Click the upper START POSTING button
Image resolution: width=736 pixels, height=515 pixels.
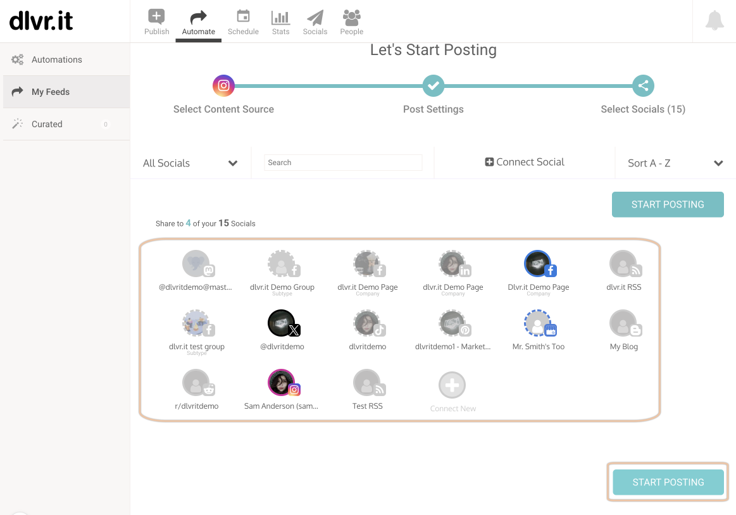pos(668,204)
